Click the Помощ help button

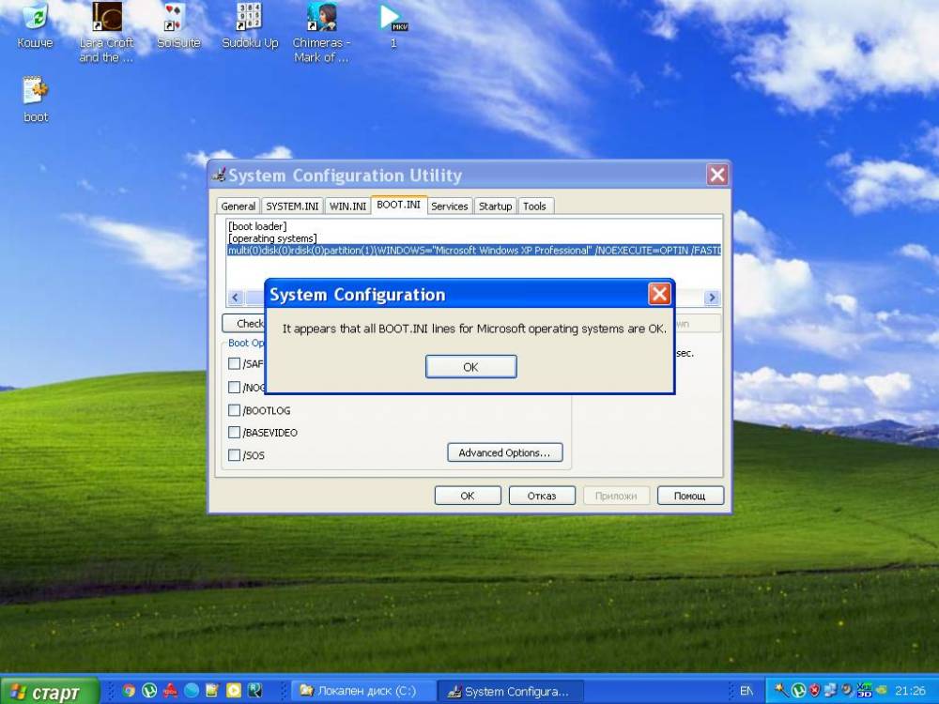pos(690,495)
